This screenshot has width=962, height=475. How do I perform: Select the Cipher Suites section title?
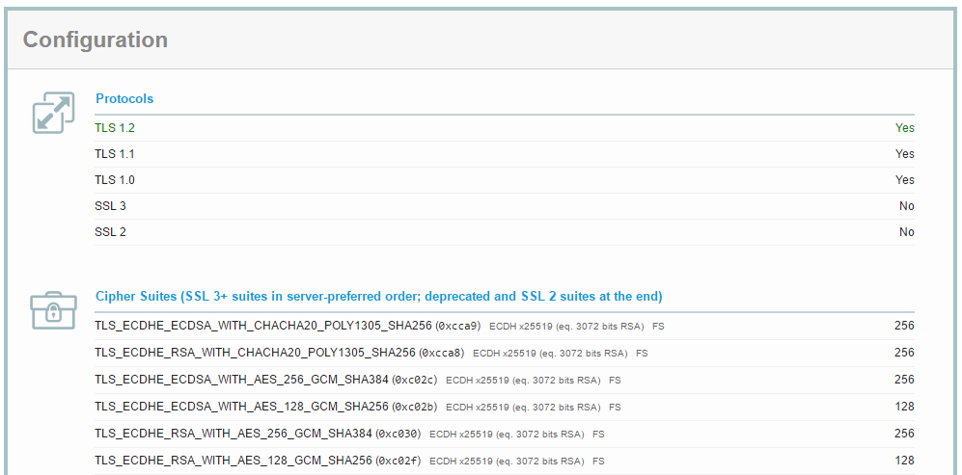(378, 296)
